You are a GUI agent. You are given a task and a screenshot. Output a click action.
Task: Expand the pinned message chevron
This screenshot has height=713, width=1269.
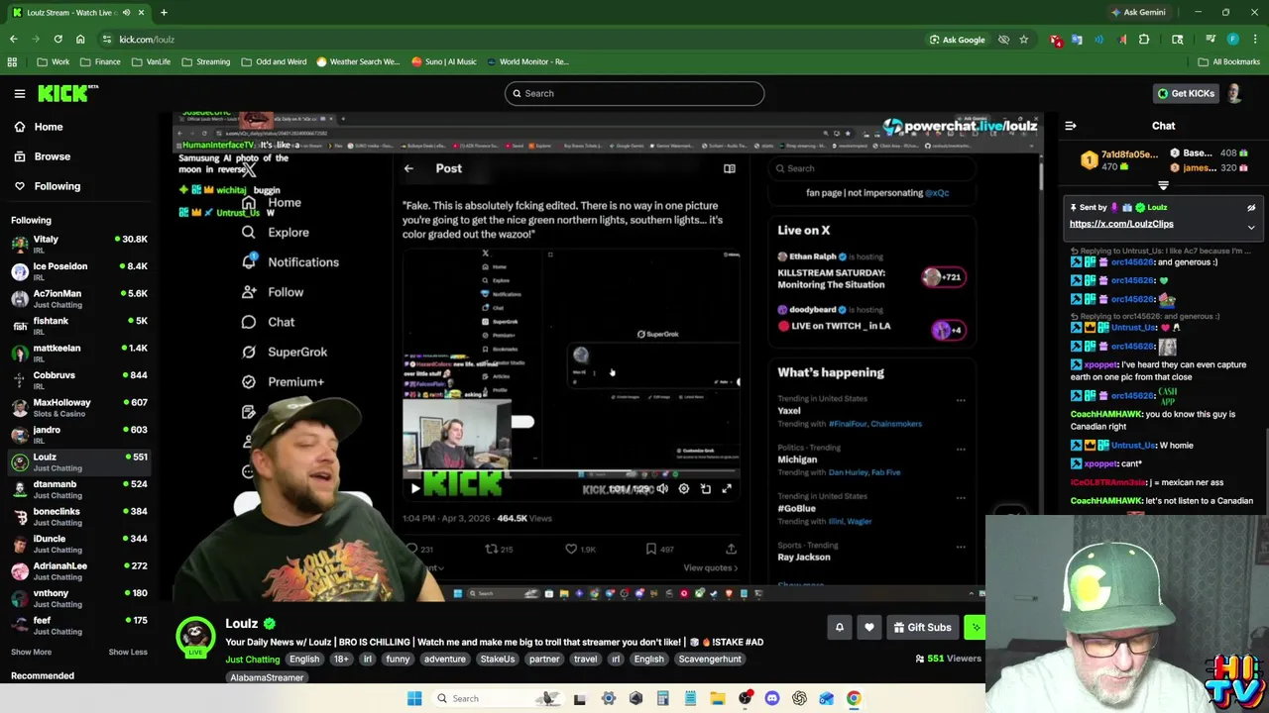[1251, 228]
